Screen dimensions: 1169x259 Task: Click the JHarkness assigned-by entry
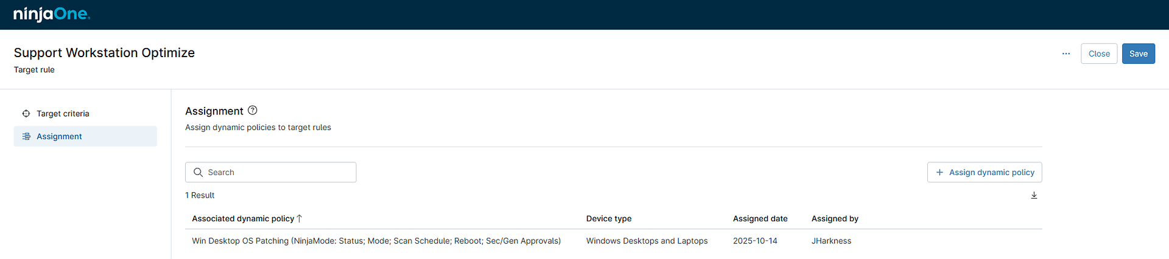(x=831, y=241)
